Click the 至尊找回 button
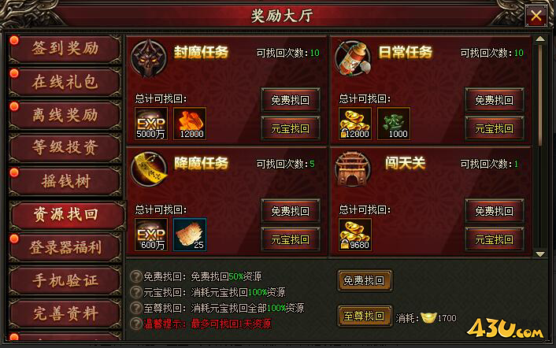Screen dimensions: 556x348 364,316
